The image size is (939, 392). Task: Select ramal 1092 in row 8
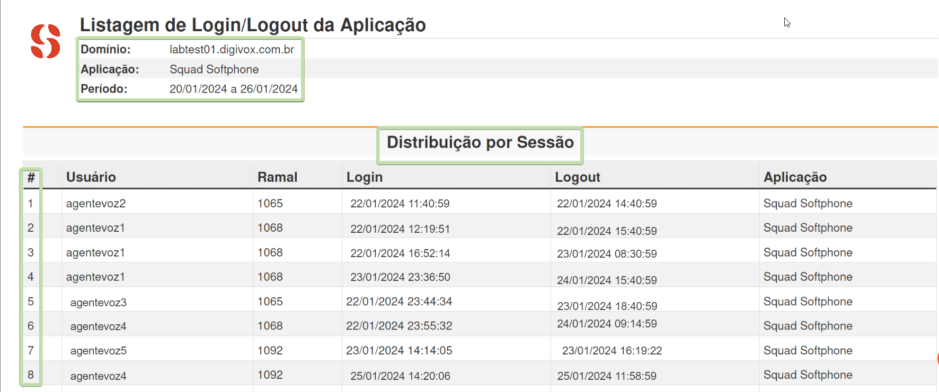[x=270, y=375]
